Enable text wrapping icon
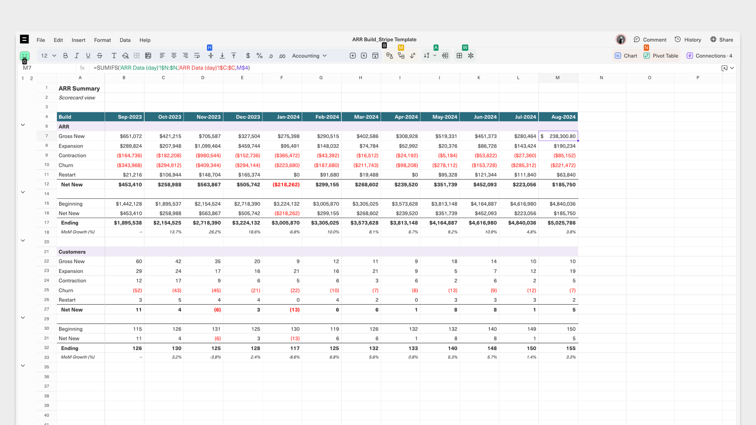 (x=197, y=56)
